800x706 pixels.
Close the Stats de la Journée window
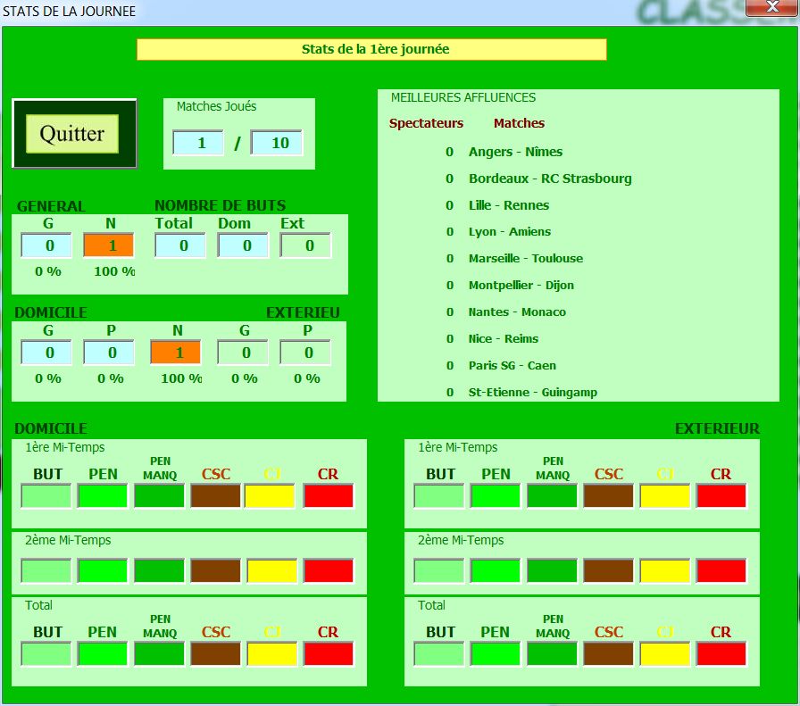(x=772, y=9)
